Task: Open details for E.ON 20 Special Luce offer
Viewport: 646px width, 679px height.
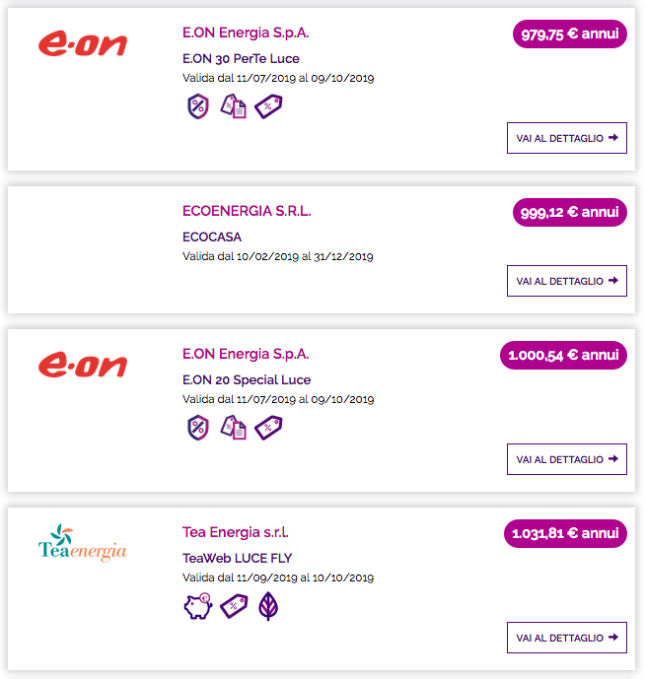Action: point(567,459)
